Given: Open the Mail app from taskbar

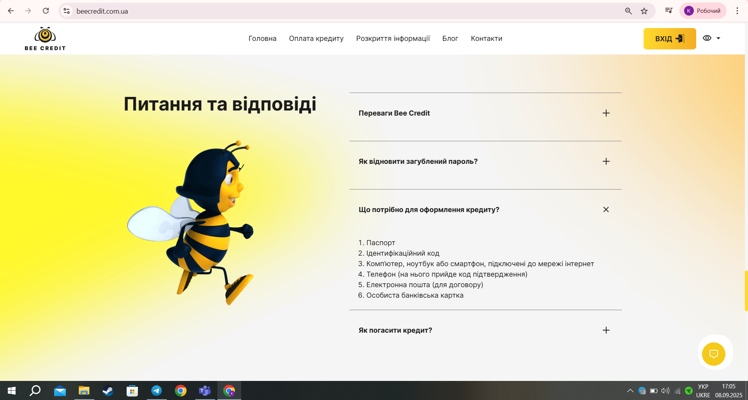Looking at the screenshot, I should point(60,391).
